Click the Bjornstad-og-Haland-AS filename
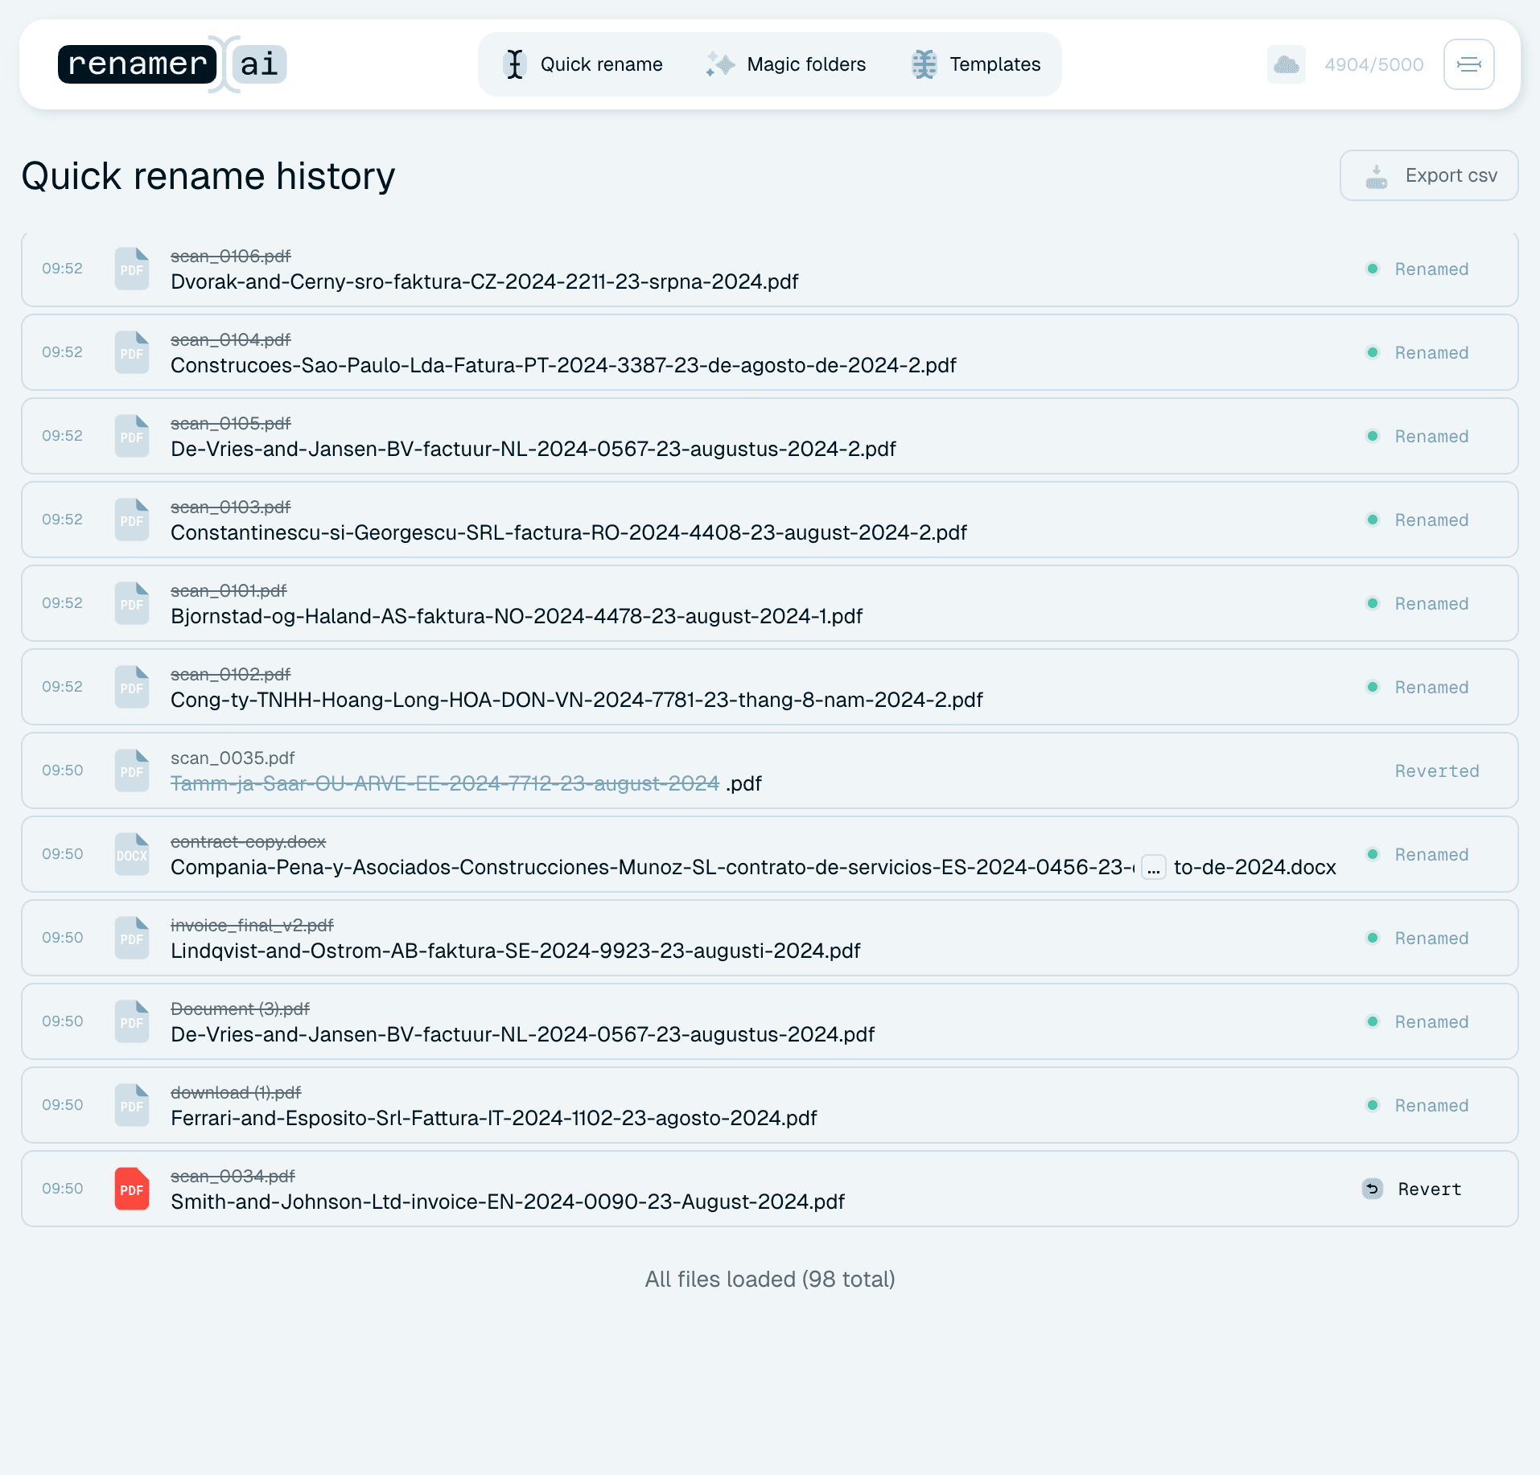 (x=517, y=616)
